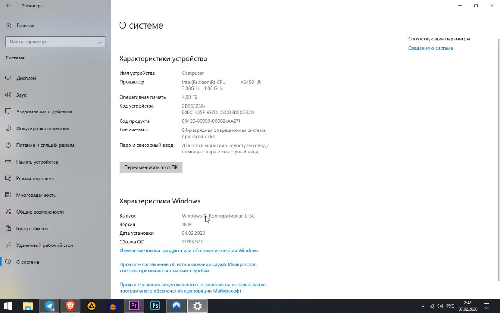The image size is (500, 313).
Task: Open the software license terms link
Action: coord(192,288)
